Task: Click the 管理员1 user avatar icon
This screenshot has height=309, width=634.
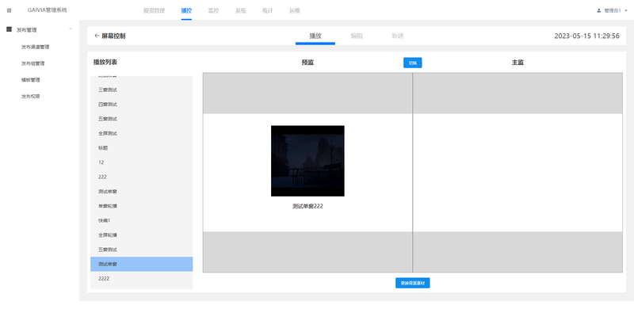Action: [x=599, y=11]
